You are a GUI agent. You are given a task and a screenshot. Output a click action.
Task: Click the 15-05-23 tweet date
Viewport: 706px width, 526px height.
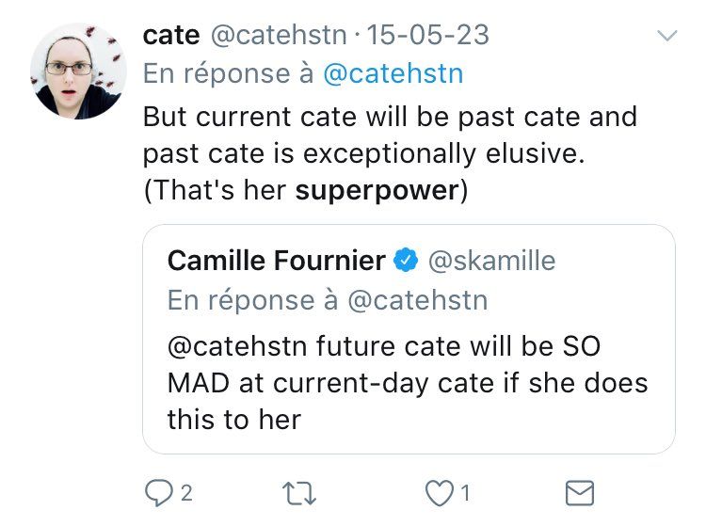tap(427, 35)
